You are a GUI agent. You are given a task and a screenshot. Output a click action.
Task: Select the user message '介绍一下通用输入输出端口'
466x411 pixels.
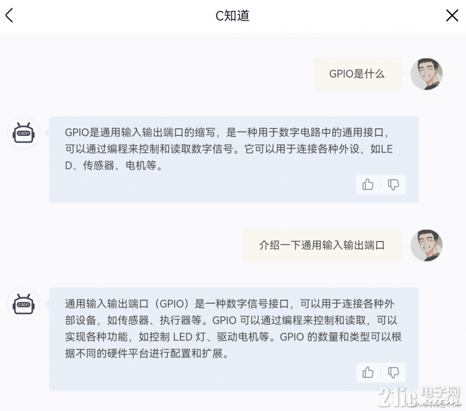tap(322, 245)
